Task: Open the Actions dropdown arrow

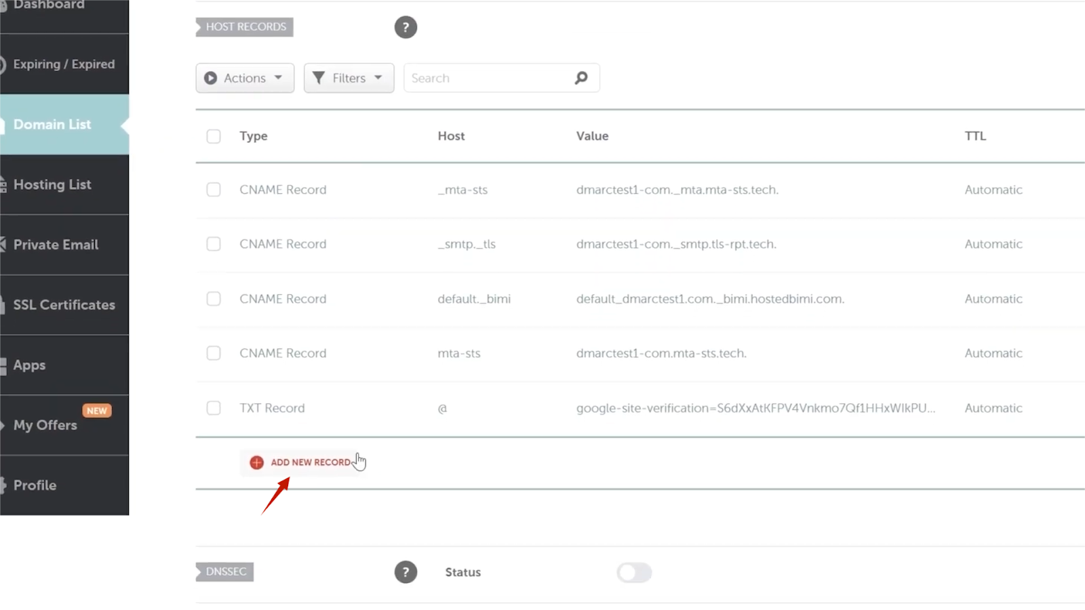Action: (x=278, y=78)
